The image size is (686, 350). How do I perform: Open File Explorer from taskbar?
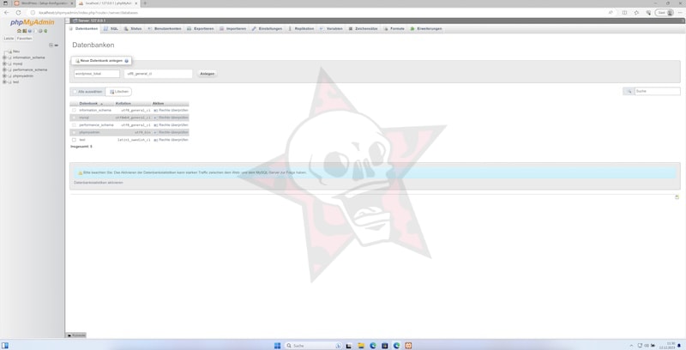(x=361, y=346)
